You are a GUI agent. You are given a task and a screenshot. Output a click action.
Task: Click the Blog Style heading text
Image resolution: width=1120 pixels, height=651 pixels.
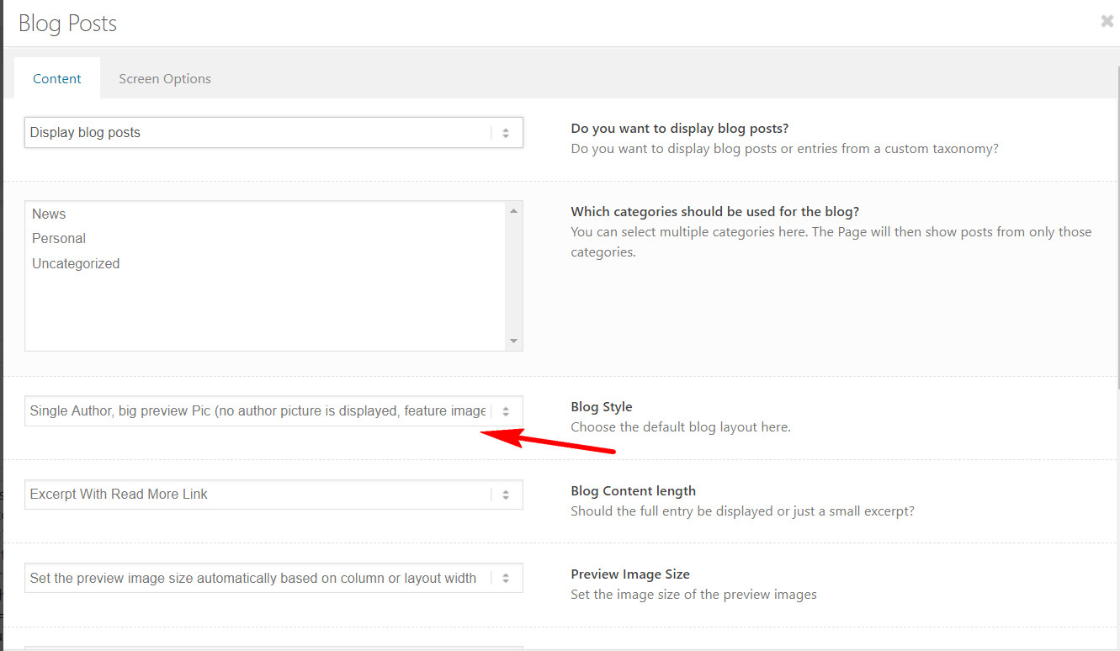601,406
